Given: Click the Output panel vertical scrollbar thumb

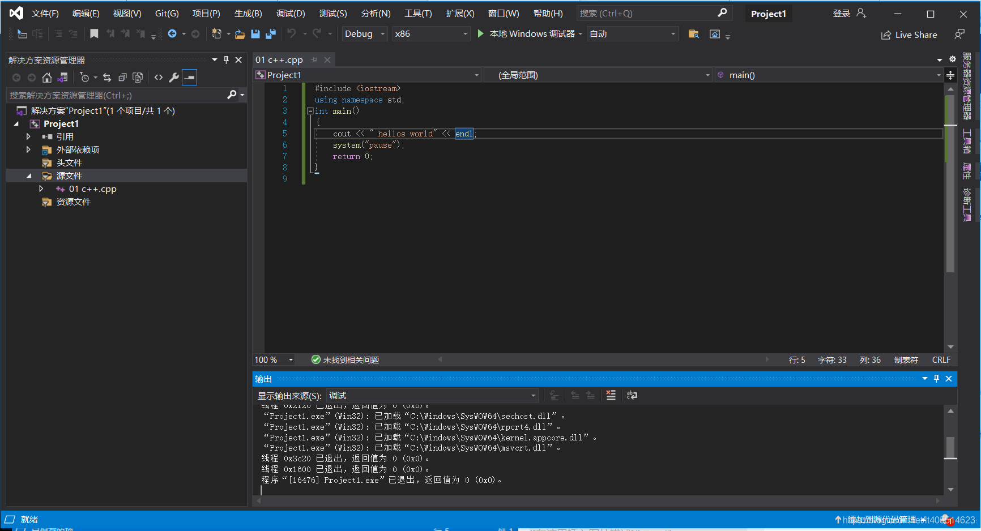Looking at the screenshot, I should tap(951, 447).
